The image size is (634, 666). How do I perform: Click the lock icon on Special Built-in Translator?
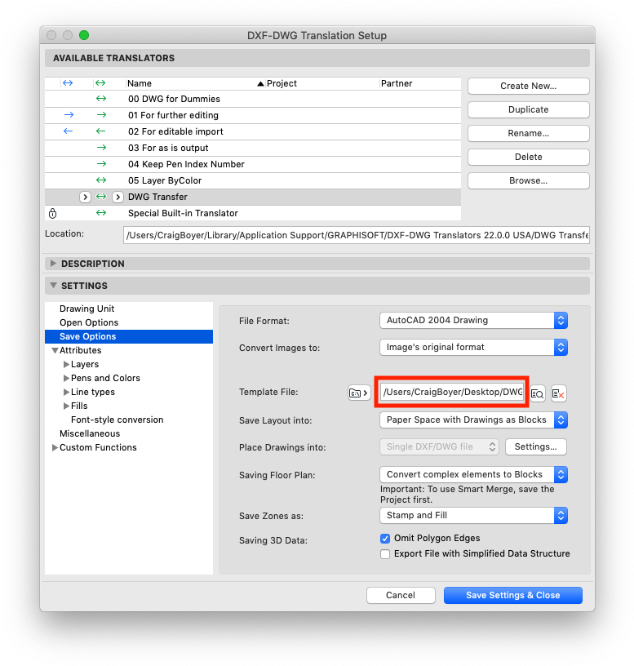click(53, 213)
